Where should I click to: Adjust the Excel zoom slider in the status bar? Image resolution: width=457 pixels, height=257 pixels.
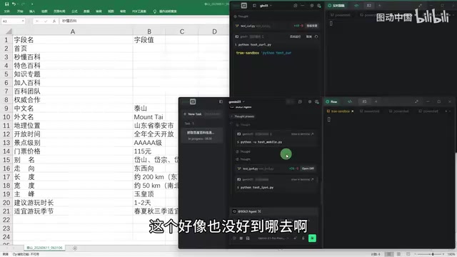tap(433, 254)
